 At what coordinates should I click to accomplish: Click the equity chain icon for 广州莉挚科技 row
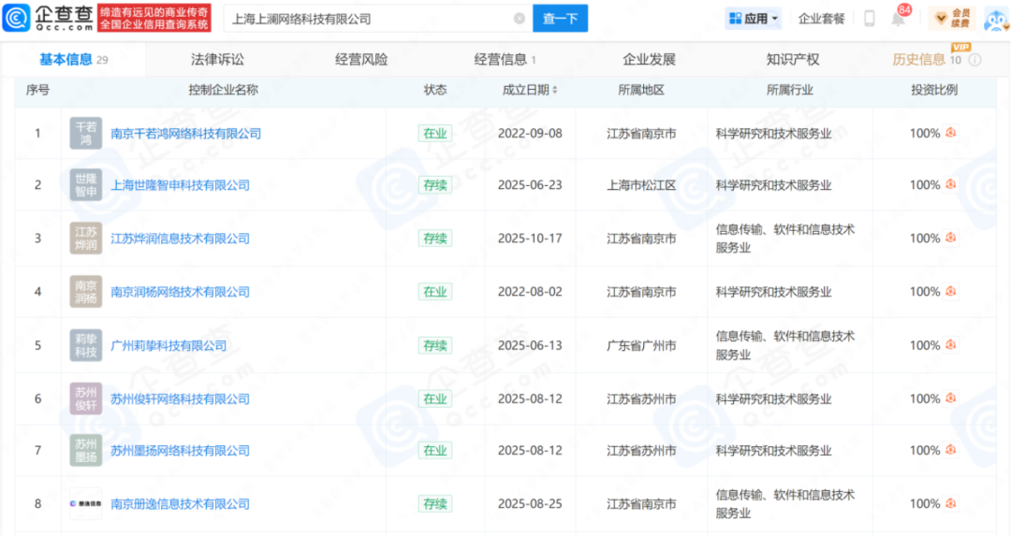(x=951, y=345)
